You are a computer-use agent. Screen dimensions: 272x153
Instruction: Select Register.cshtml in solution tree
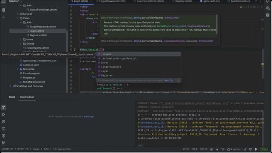pos(38,35)
